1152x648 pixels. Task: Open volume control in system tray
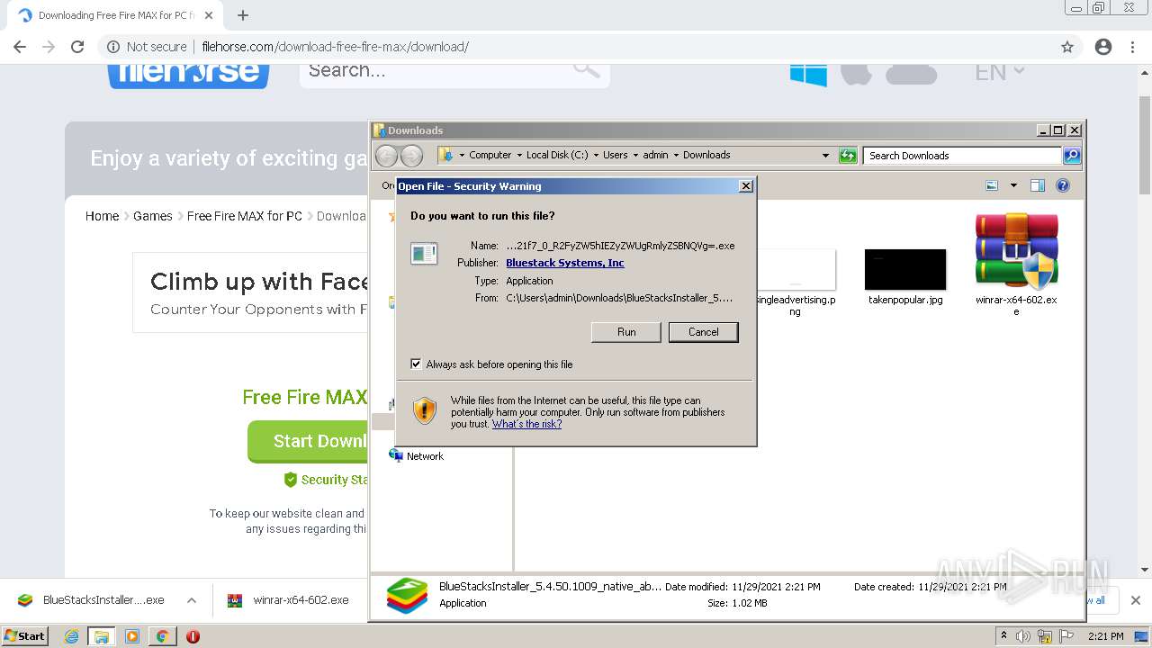click(x=1023, y=636)
